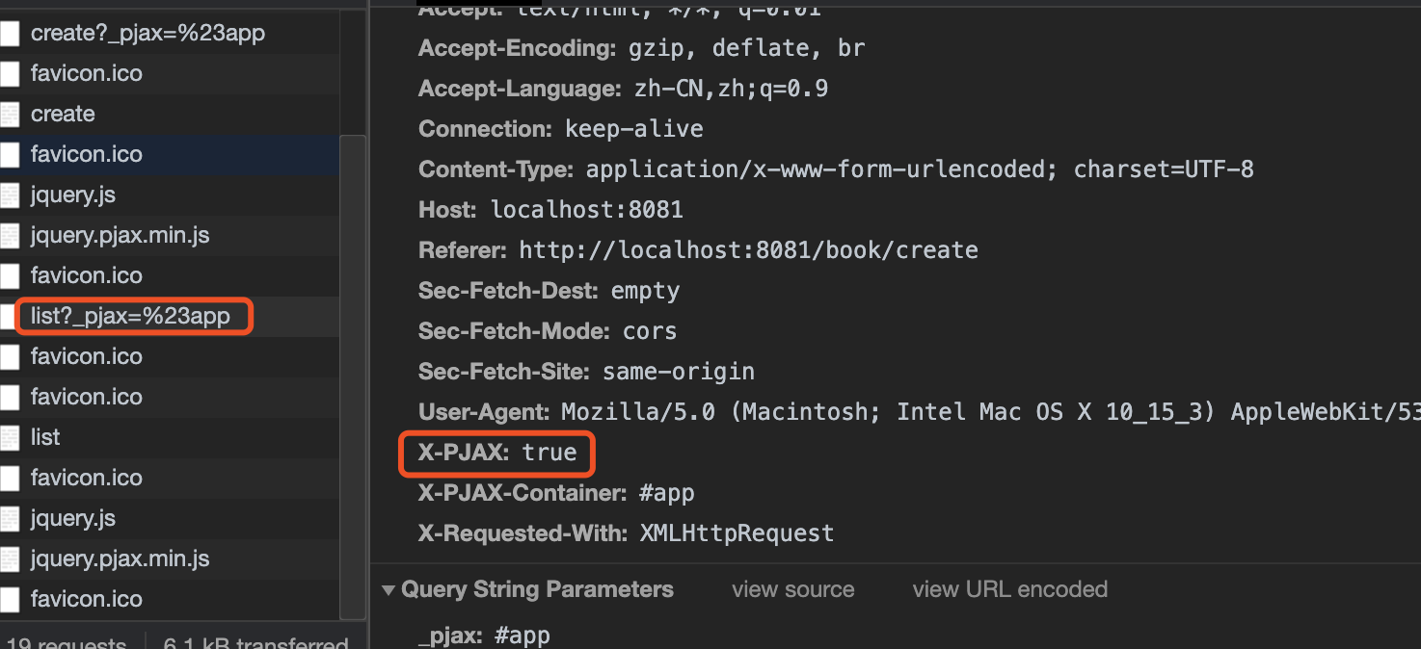Click the script icon next to "jquery.js"

[x=11, y=195]
